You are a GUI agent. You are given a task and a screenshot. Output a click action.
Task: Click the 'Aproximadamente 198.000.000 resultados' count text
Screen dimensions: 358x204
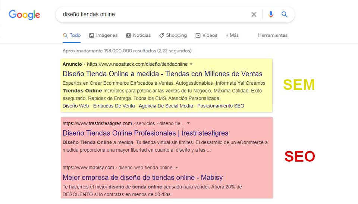tap(127, 51)
